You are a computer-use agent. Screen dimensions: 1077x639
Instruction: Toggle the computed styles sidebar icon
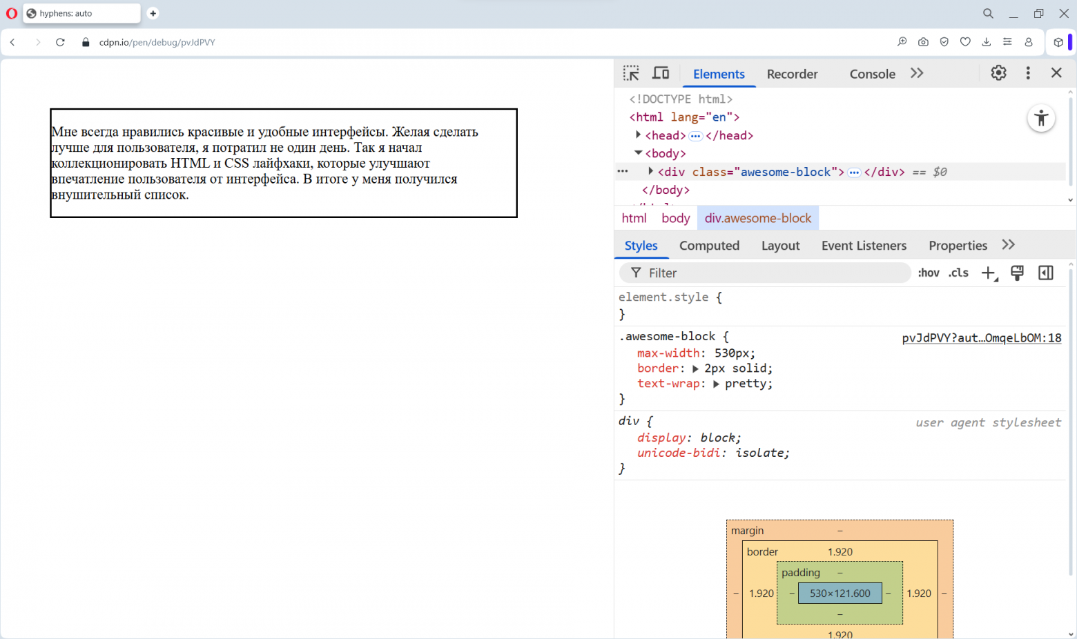click(1046, 273)
